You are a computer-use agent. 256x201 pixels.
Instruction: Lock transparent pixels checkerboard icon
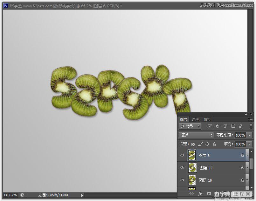193,144
